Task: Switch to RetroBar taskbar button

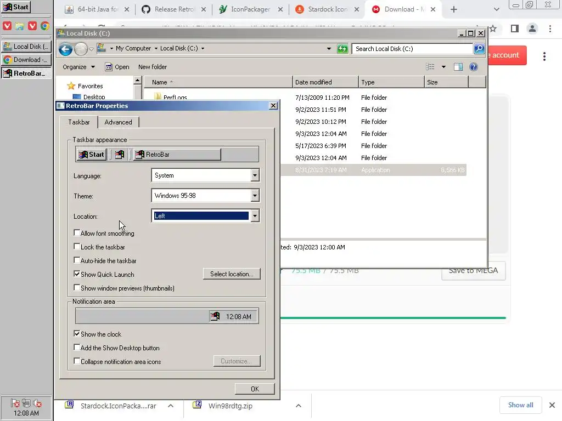Action: [x=26, y=73]
